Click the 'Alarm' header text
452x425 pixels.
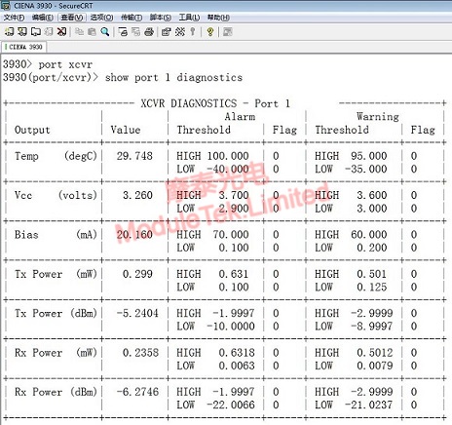point(240,117)
